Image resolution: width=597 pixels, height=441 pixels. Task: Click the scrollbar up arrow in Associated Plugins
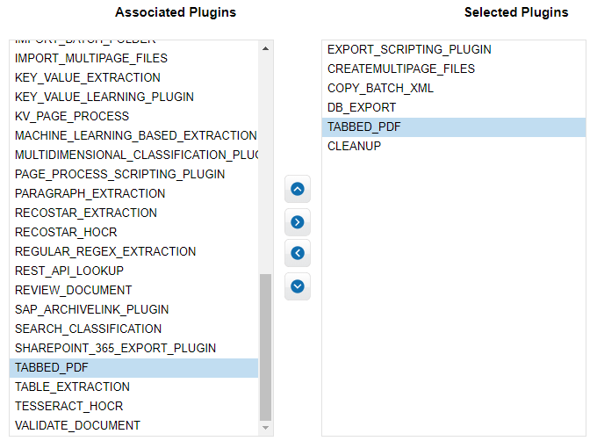(266, 48)
